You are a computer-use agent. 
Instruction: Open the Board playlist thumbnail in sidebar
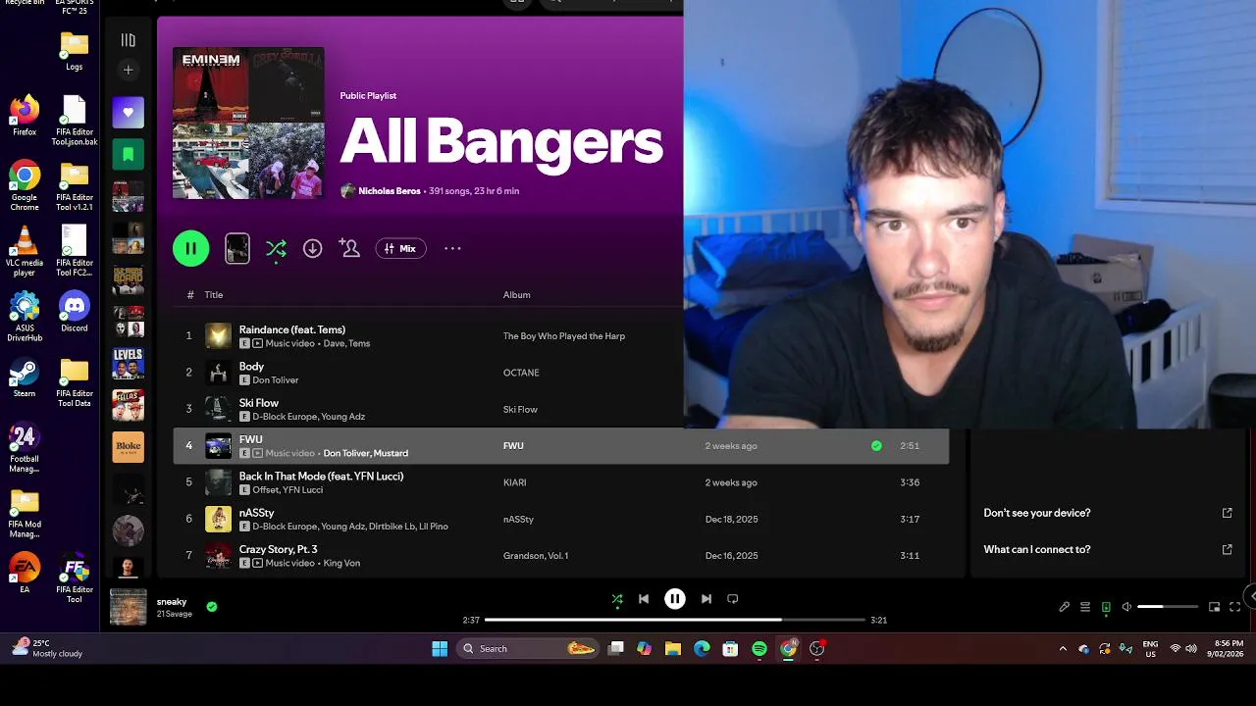coord(128,279)
